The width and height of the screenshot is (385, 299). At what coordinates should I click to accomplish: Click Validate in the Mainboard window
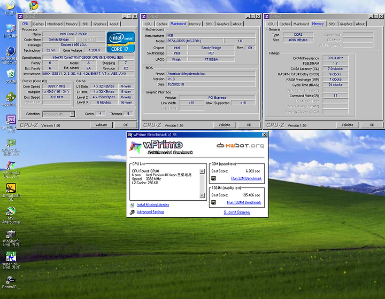225,125
